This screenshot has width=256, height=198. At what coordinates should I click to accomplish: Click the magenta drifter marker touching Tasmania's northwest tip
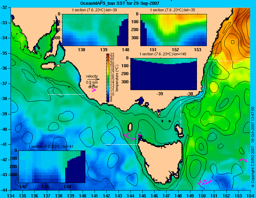140,135
